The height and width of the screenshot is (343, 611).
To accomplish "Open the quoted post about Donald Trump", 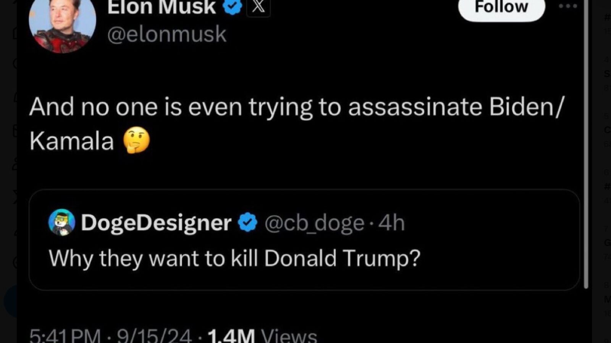I will click(x=234, y=258).
